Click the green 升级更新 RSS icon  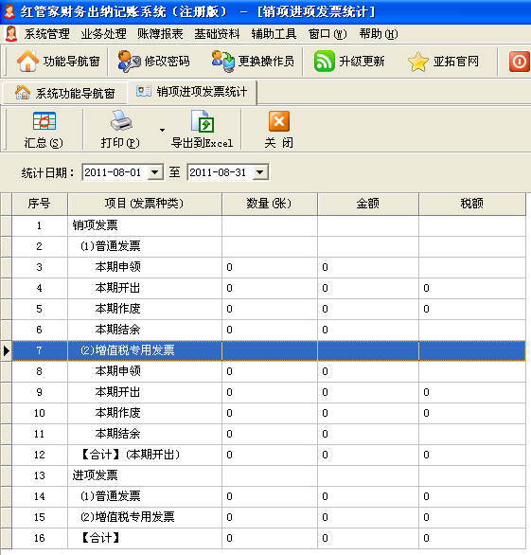click(324, 61)
